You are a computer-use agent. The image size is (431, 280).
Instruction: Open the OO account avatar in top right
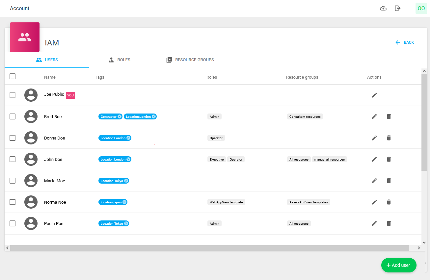point(421,8)
